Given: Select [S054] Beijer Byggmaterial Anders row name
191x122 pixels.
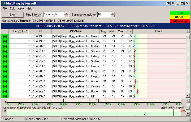Looking at the screenshot, I should [76, 81].
